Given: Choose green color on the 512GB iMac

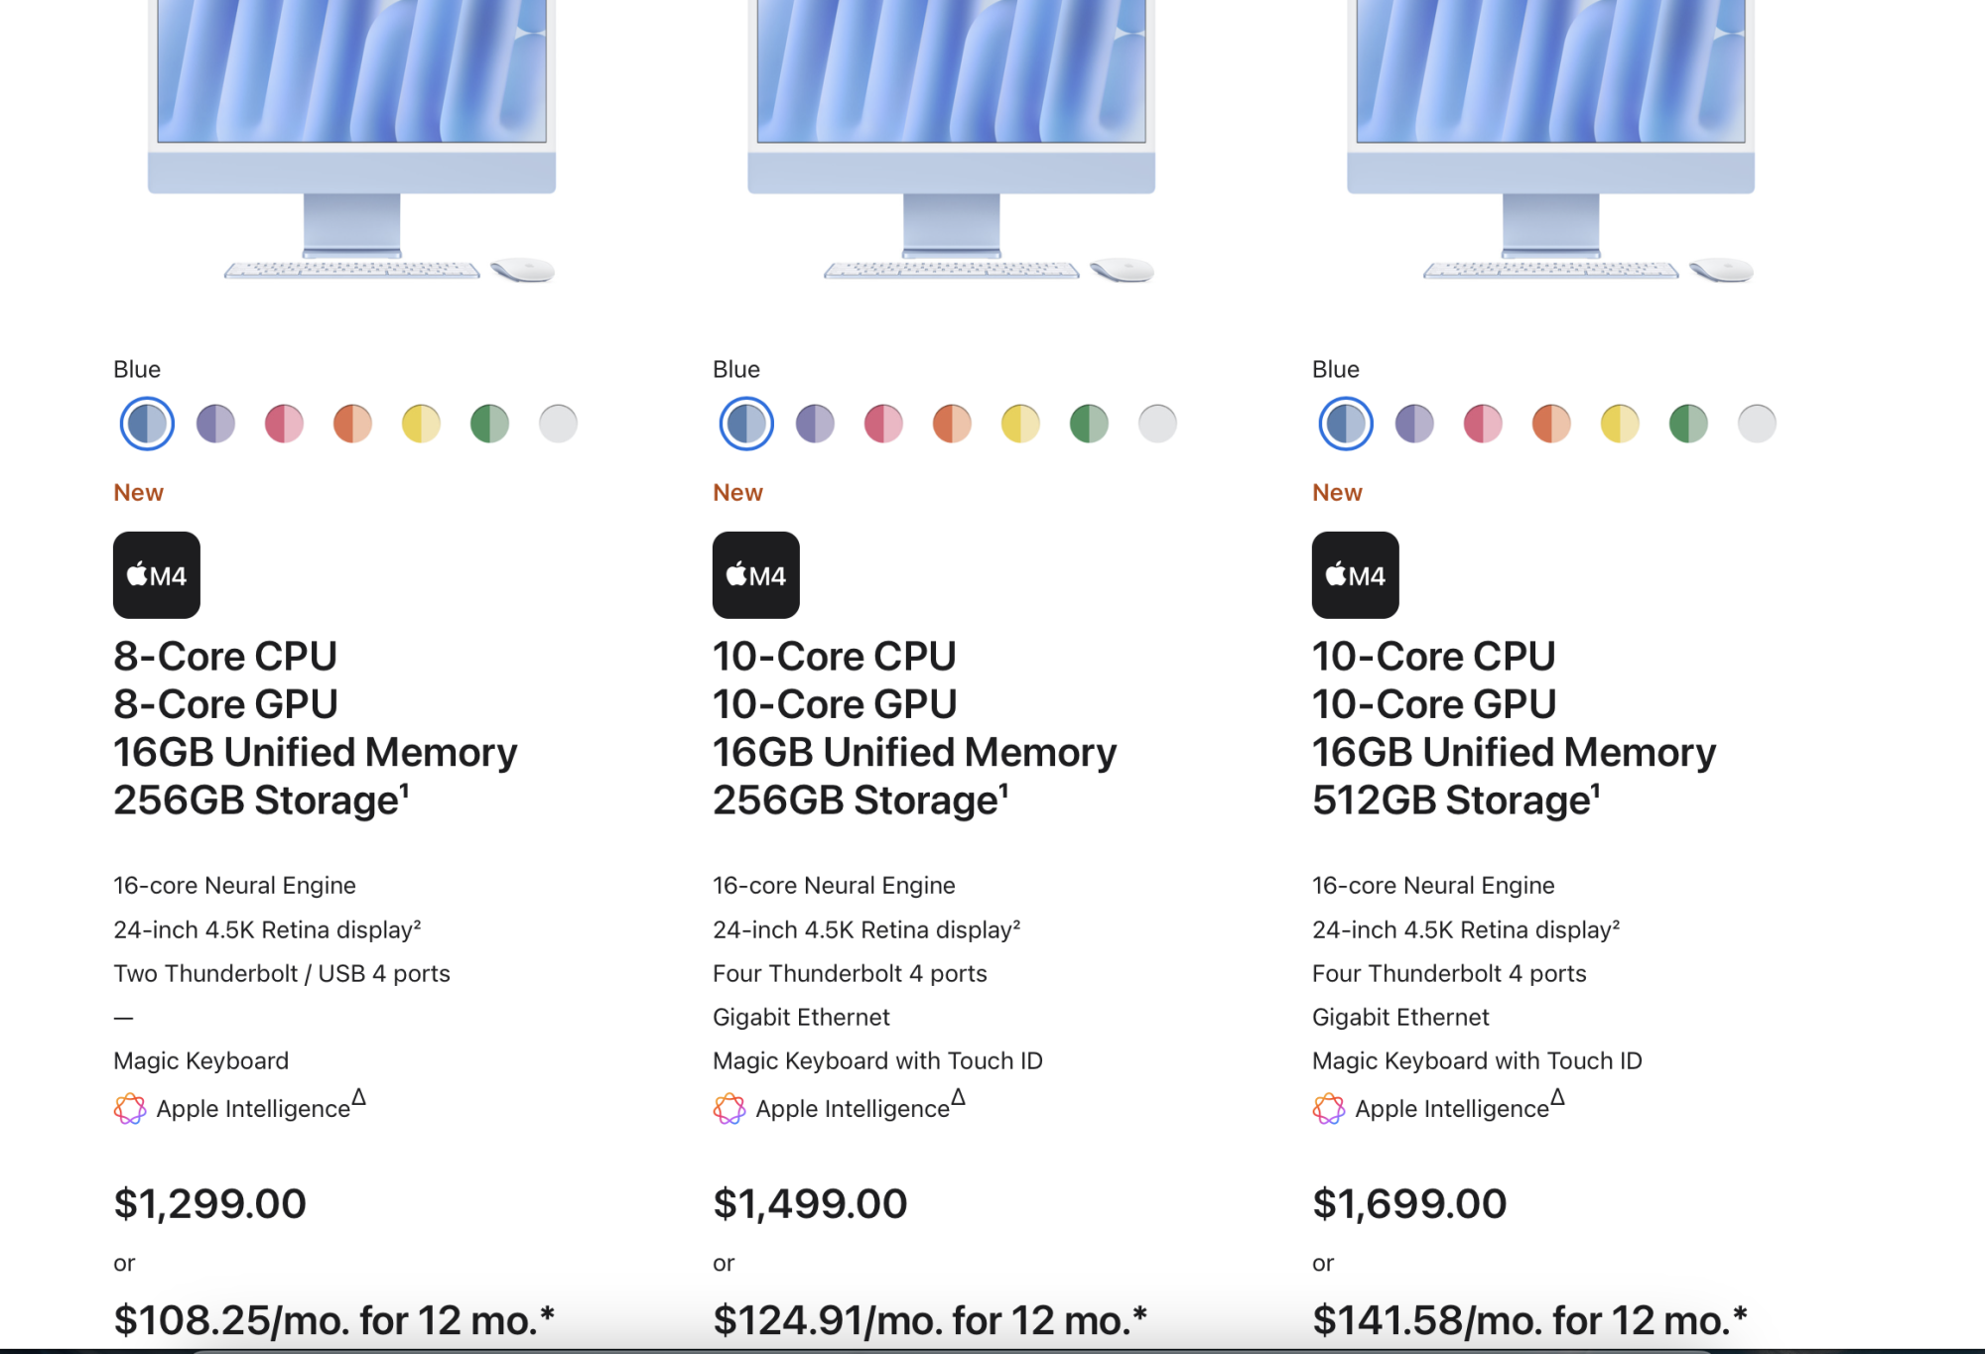Looking at the screenshot, I should click(x=1688, y=424).
